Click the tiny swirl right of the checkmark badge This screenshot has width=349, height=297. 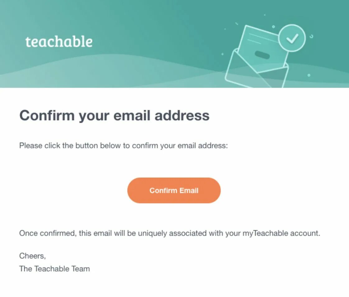tap(311, 36)
